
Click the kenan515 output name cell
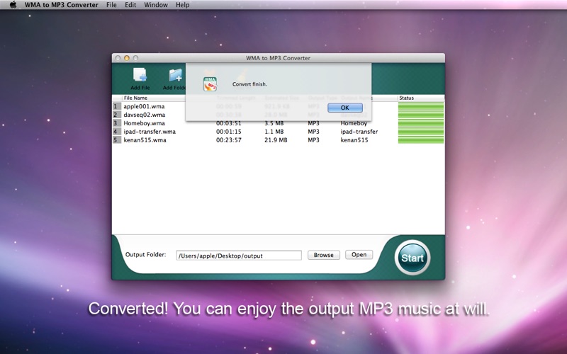point(354,139)
